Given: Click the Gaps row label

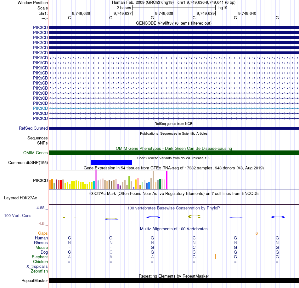Looking at the screenshot, I should [43, 233].
